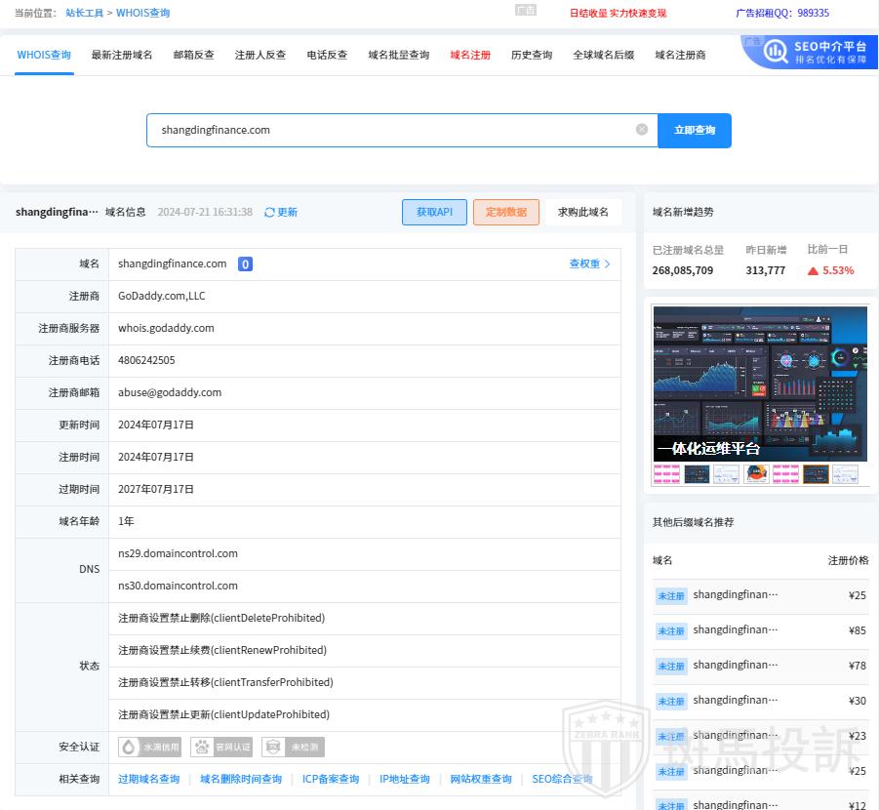Expand 查权重 via its chevron arrow
Screen dimensions: 879x810
(608, 264)
